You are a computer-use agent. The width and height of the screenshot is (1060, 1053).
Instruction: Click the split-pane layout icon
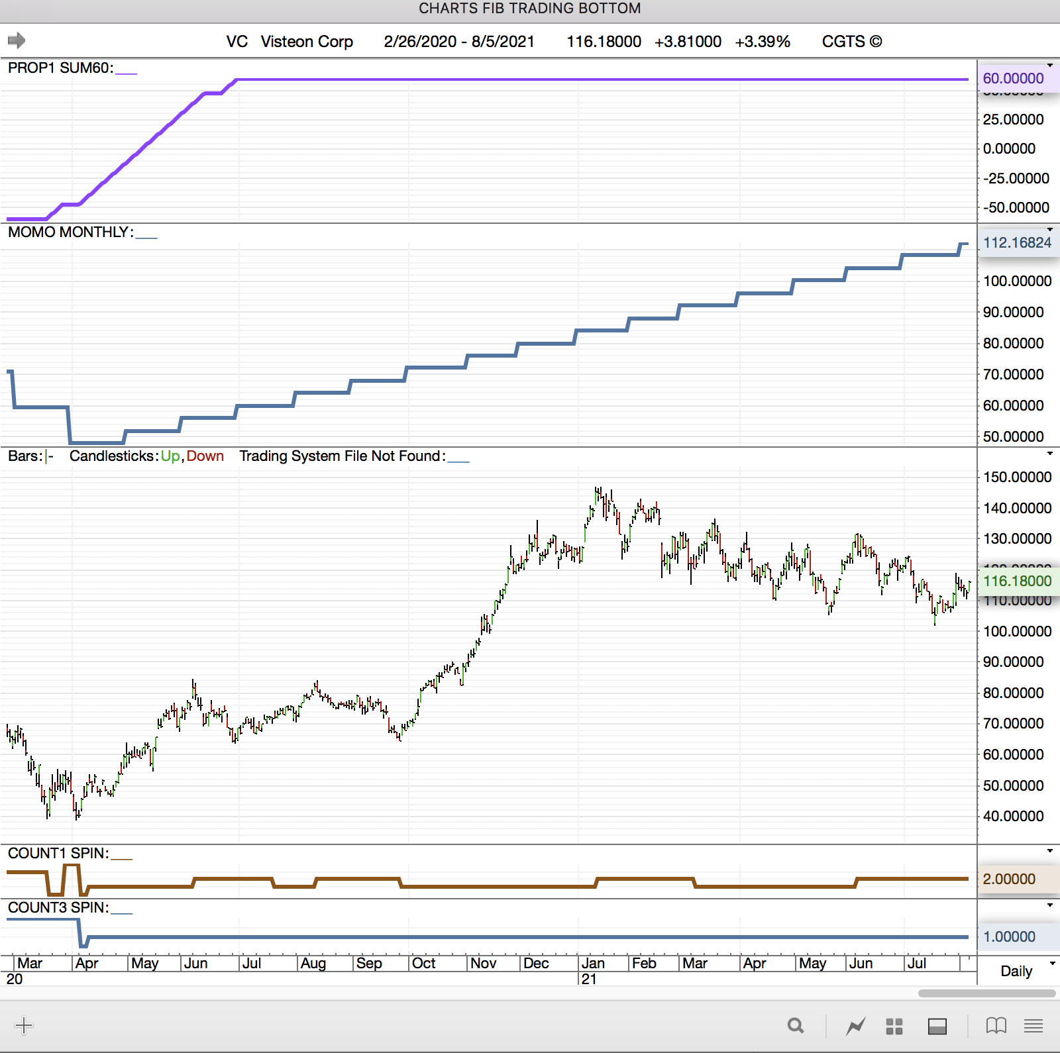point(937,1027)
